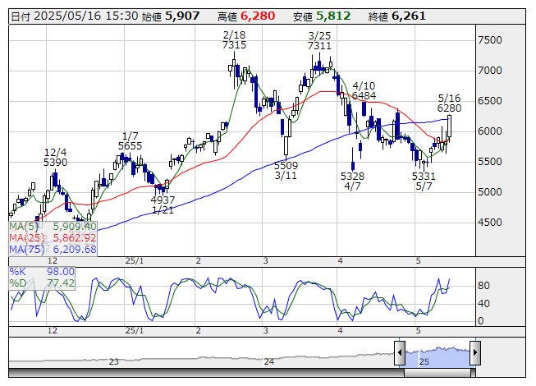
Task: Click year 23 marker in overview chart
Action: click(113, 361)
